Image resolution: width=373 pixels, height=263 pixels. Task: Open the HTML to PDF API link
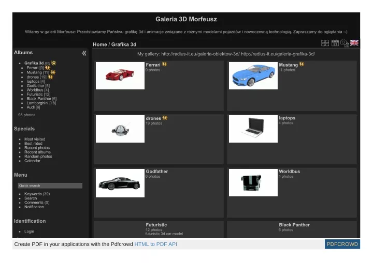(x=155, y=244)
